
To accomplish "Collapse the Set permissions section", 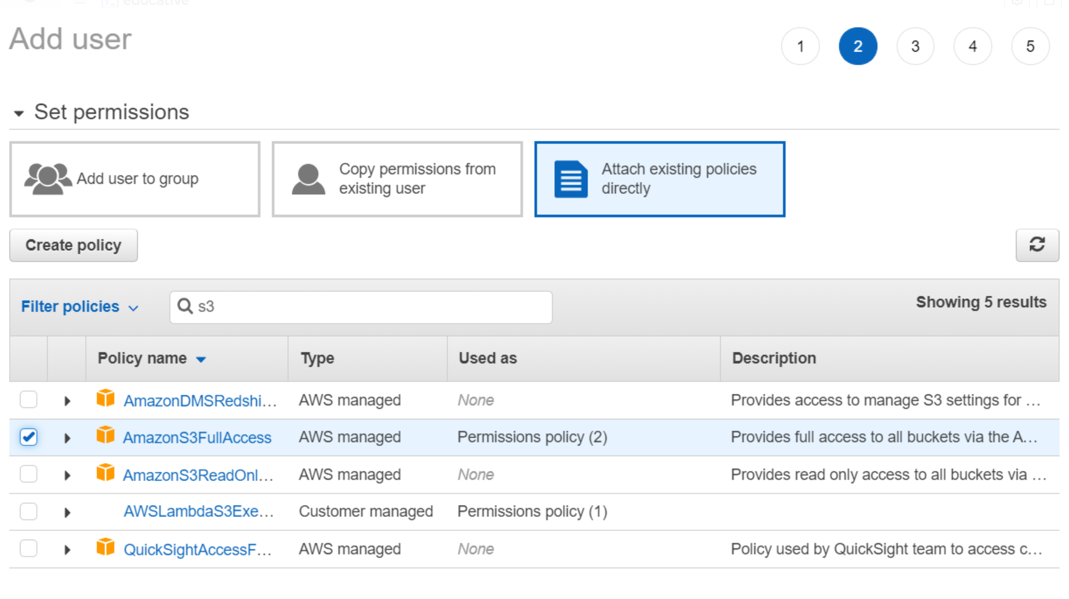I will point(19,113).
